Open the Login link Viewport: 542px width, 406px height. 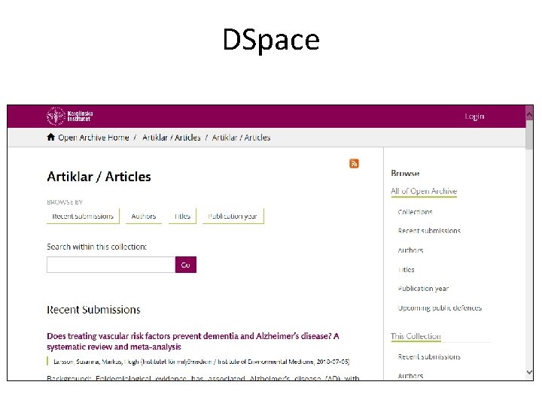click(474, 117)
